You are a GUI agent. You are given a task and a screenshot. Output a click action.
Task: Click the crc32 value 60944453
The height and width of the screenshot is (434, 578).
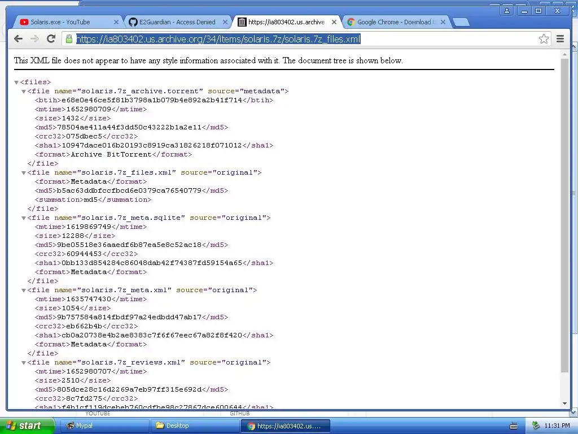click(x=84, y=254)
